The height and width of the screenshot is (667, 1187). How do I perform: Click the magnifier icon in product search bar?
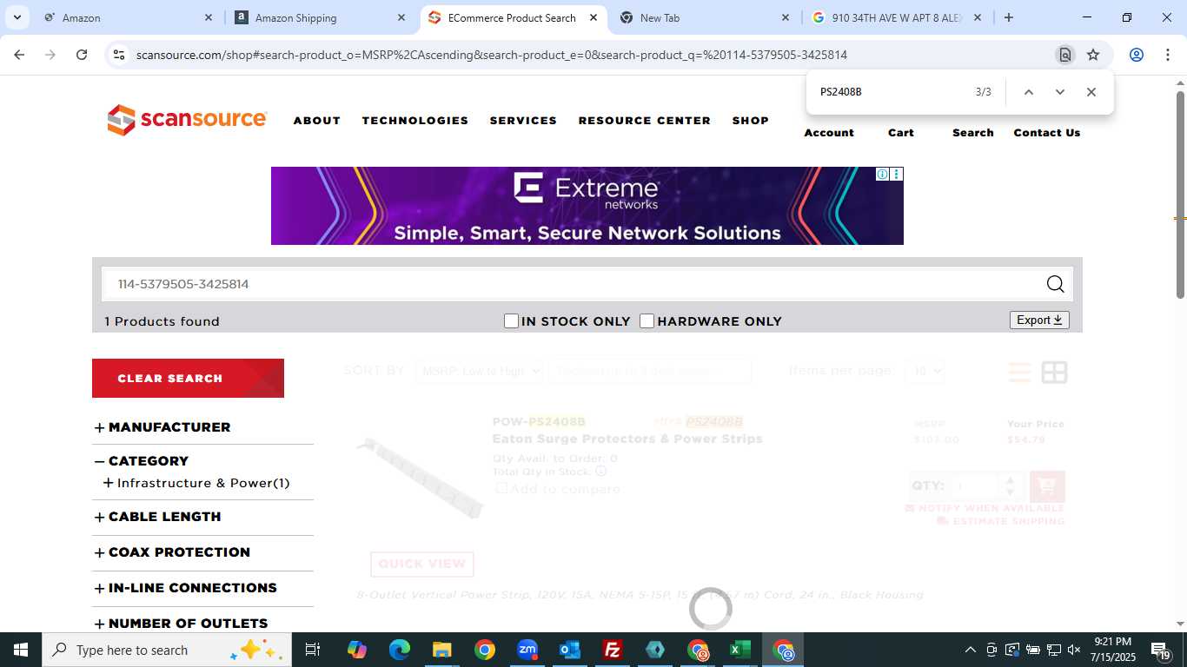click(1055, 284)
